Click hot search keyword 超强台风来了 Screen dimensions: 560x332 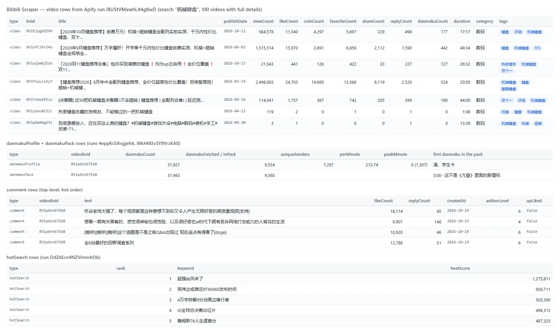tap(190, 279)
